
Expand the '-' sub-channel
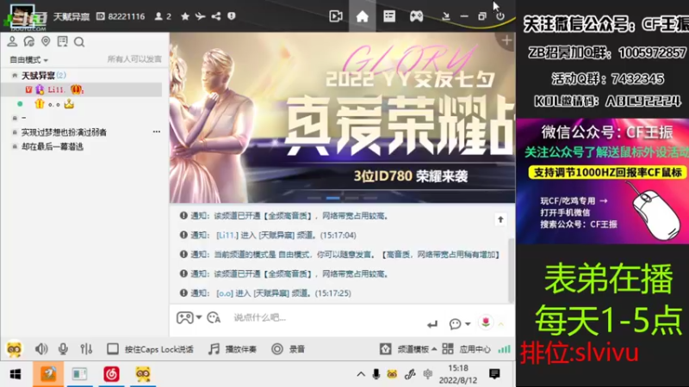tap(15, 118)
